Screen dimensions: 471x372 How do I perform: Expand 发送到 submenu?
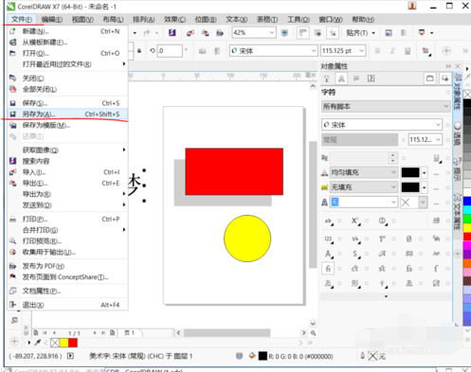click(67, 205)
